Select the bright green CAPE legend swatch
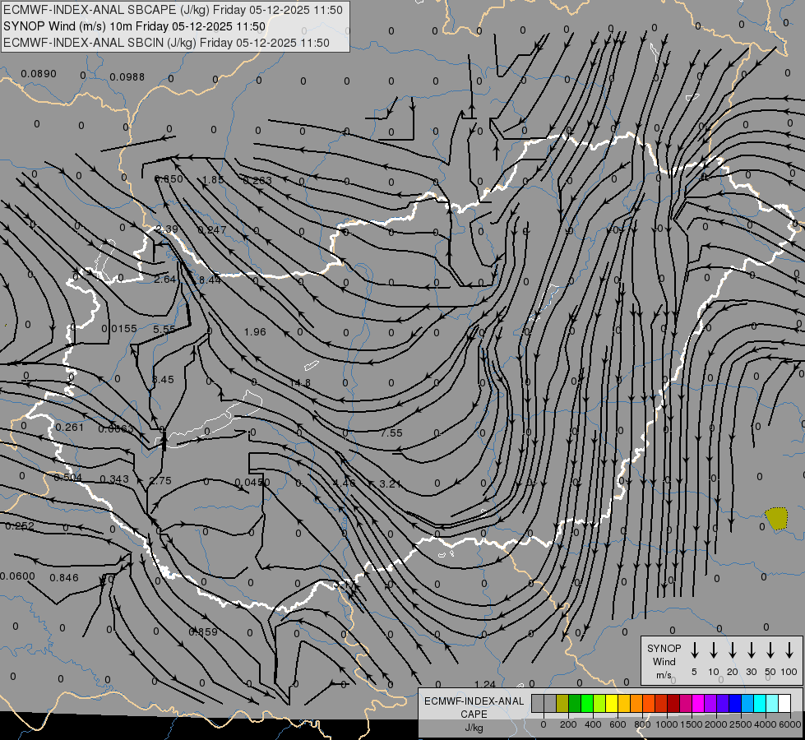 587,704
